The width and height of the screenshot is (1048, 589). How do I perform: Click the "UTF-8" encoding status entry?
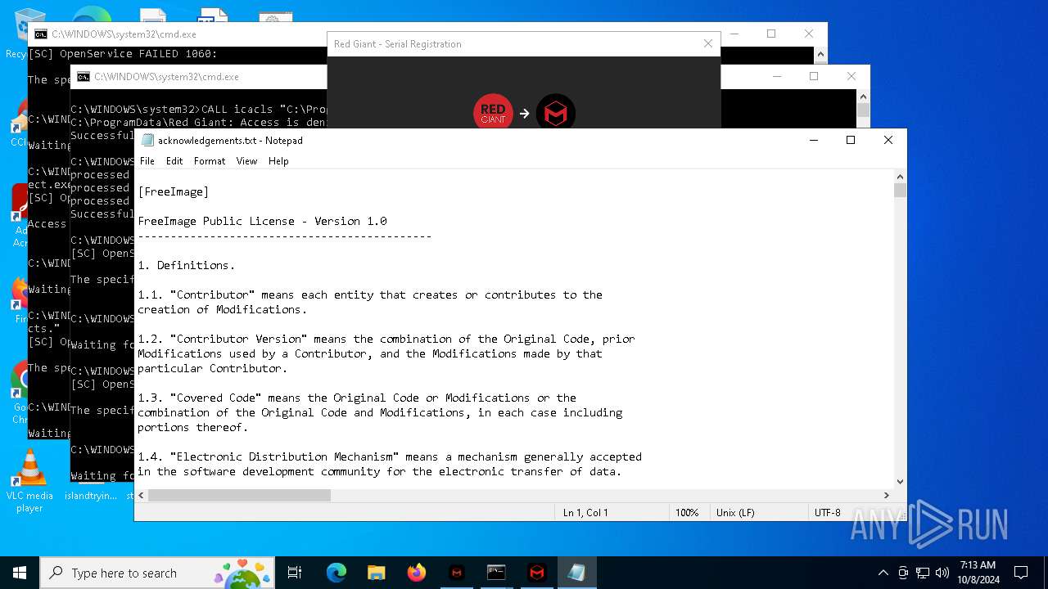827,512
